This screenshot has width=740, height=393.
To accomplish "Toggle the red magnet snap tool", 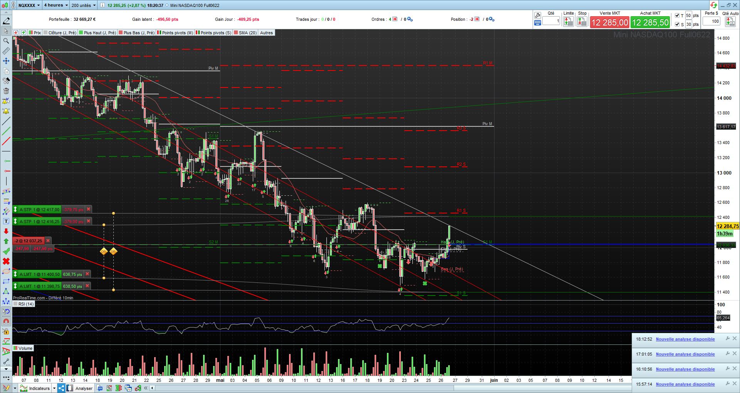I will pyautogui.click(x=6, y=321).
